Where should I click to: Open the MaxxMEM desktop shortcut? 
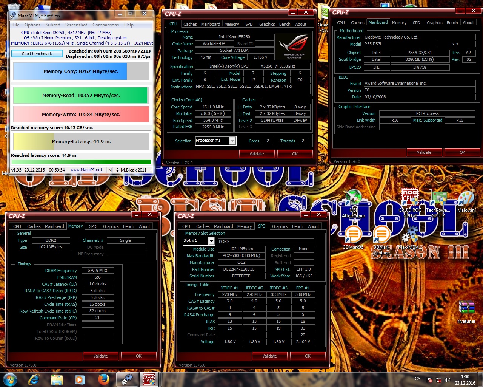click(410, 237)
